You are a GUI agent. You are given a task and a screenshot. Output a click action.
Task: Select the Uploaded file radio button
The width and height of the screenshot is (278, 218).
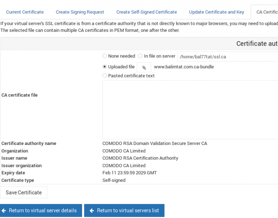(105, 67)
